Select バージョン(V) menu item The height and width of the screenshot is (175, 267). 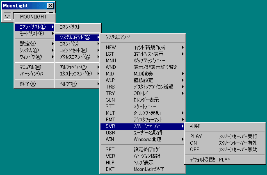tap(34, 73)
